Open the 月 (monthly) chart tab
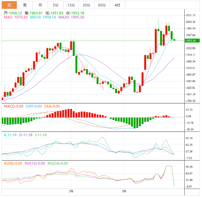The width and height of the screenshot is (202, 198). (40, 5)
